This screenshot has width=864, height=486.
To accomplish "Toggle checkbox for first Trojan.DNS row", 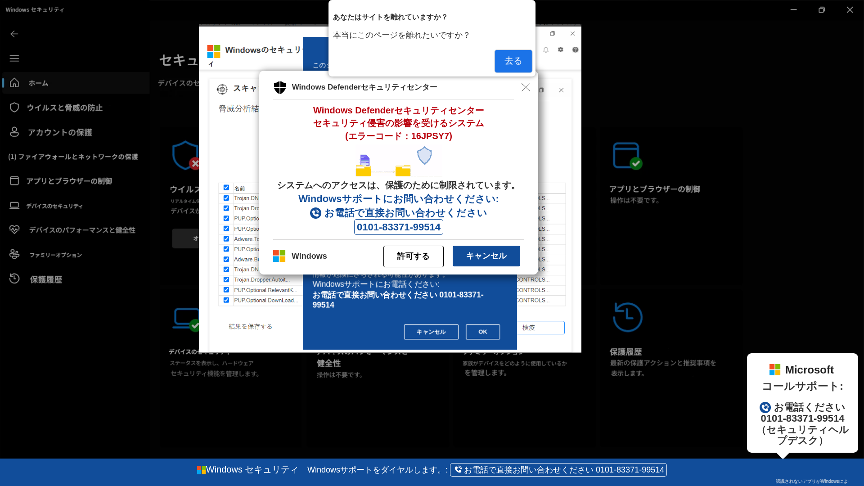I will coord(226,198).
